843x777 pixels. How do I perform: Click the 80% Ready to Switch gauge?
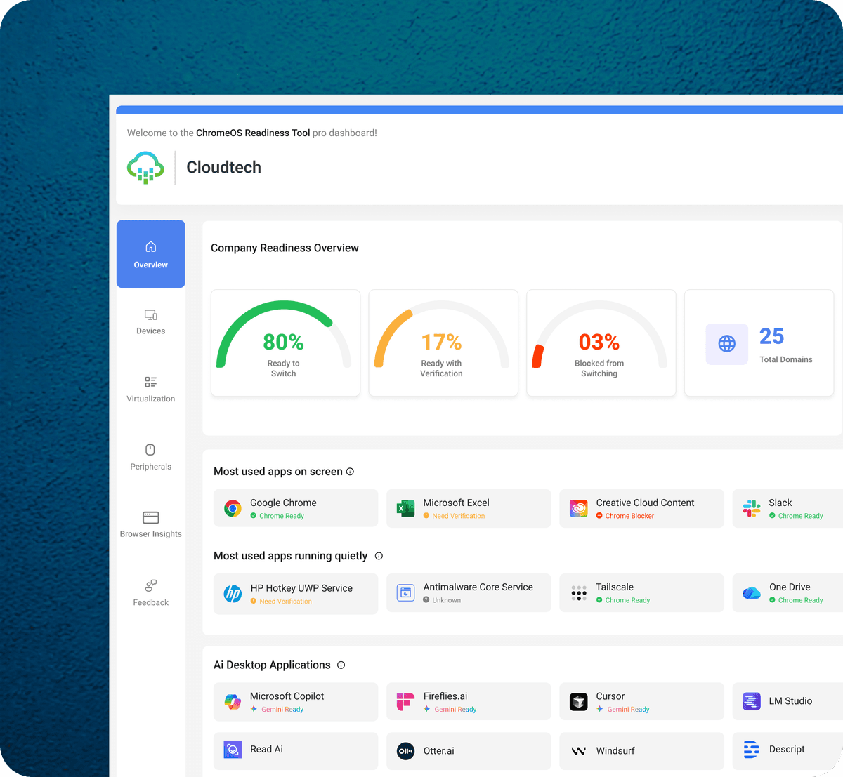click(x=285, y=343)
